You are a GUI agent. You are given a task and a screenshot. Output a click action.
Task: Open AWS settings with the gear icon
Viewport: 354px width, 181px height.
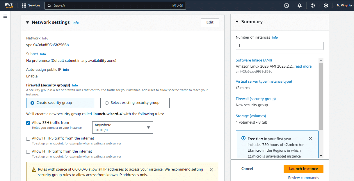[326, 5]
